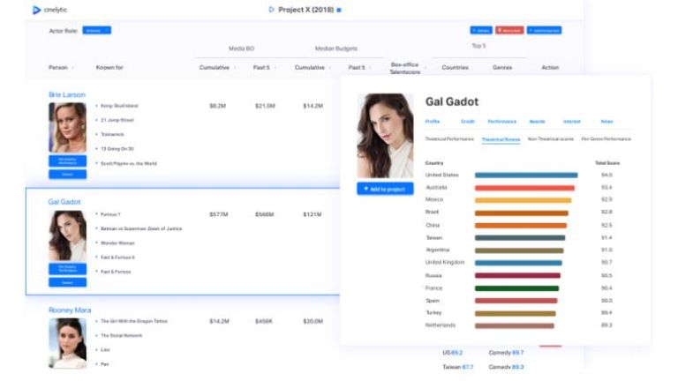Sort by Box-office Talentscore column icon

pos(426,68)
